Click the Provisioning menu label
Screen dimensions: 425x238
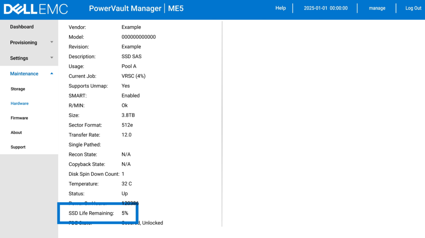24,43
